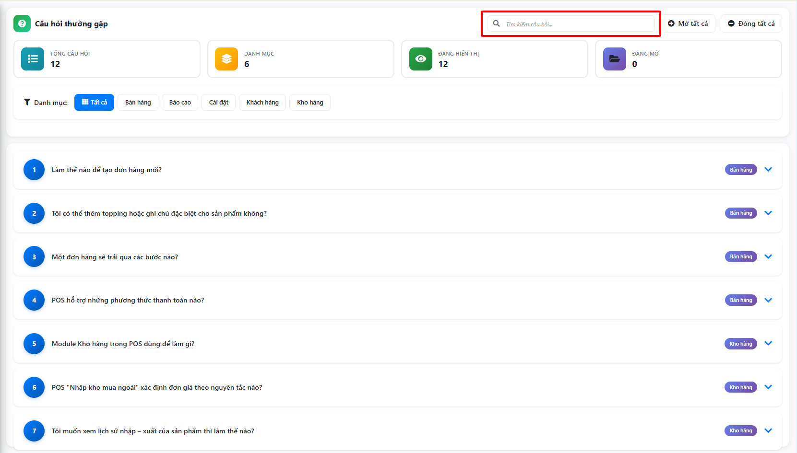Screen dimensions: 797x453
Task: Click the funnel filter icon beside Danh mục
Action: pyautogui.click(x=27, y=102)
